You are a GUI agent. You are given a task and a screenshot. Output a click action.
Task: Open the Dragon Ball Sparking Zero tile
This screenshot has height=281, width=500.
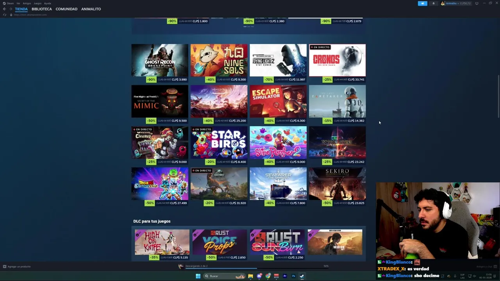(x=160, y=184)
